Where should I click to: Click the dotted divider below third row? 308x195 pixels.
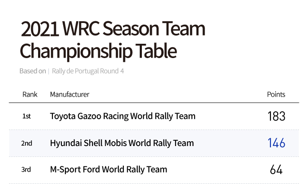(154, 183)
